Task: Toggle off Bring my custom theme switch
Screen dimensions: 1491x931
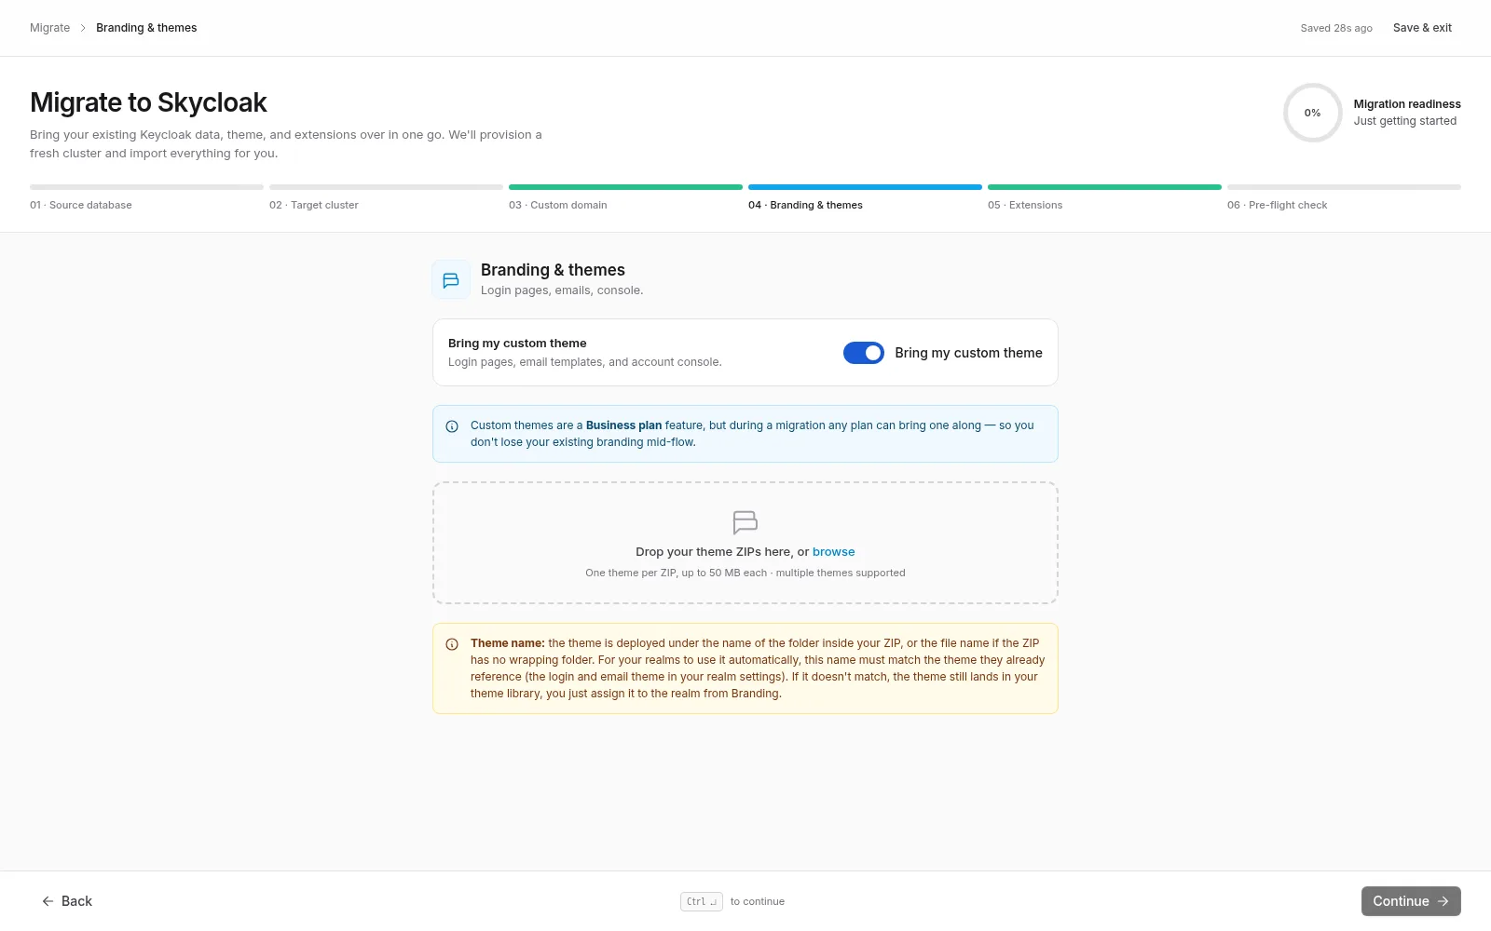Action: point(864,353)
